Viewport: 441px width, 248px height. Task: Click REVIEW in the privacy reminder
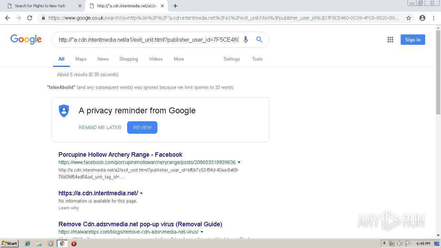coord(142,127)
